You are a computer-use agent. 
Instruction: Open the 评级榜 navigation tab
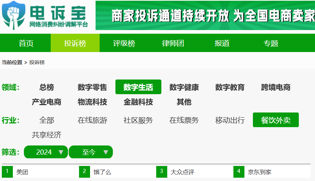tap(124, 43)
